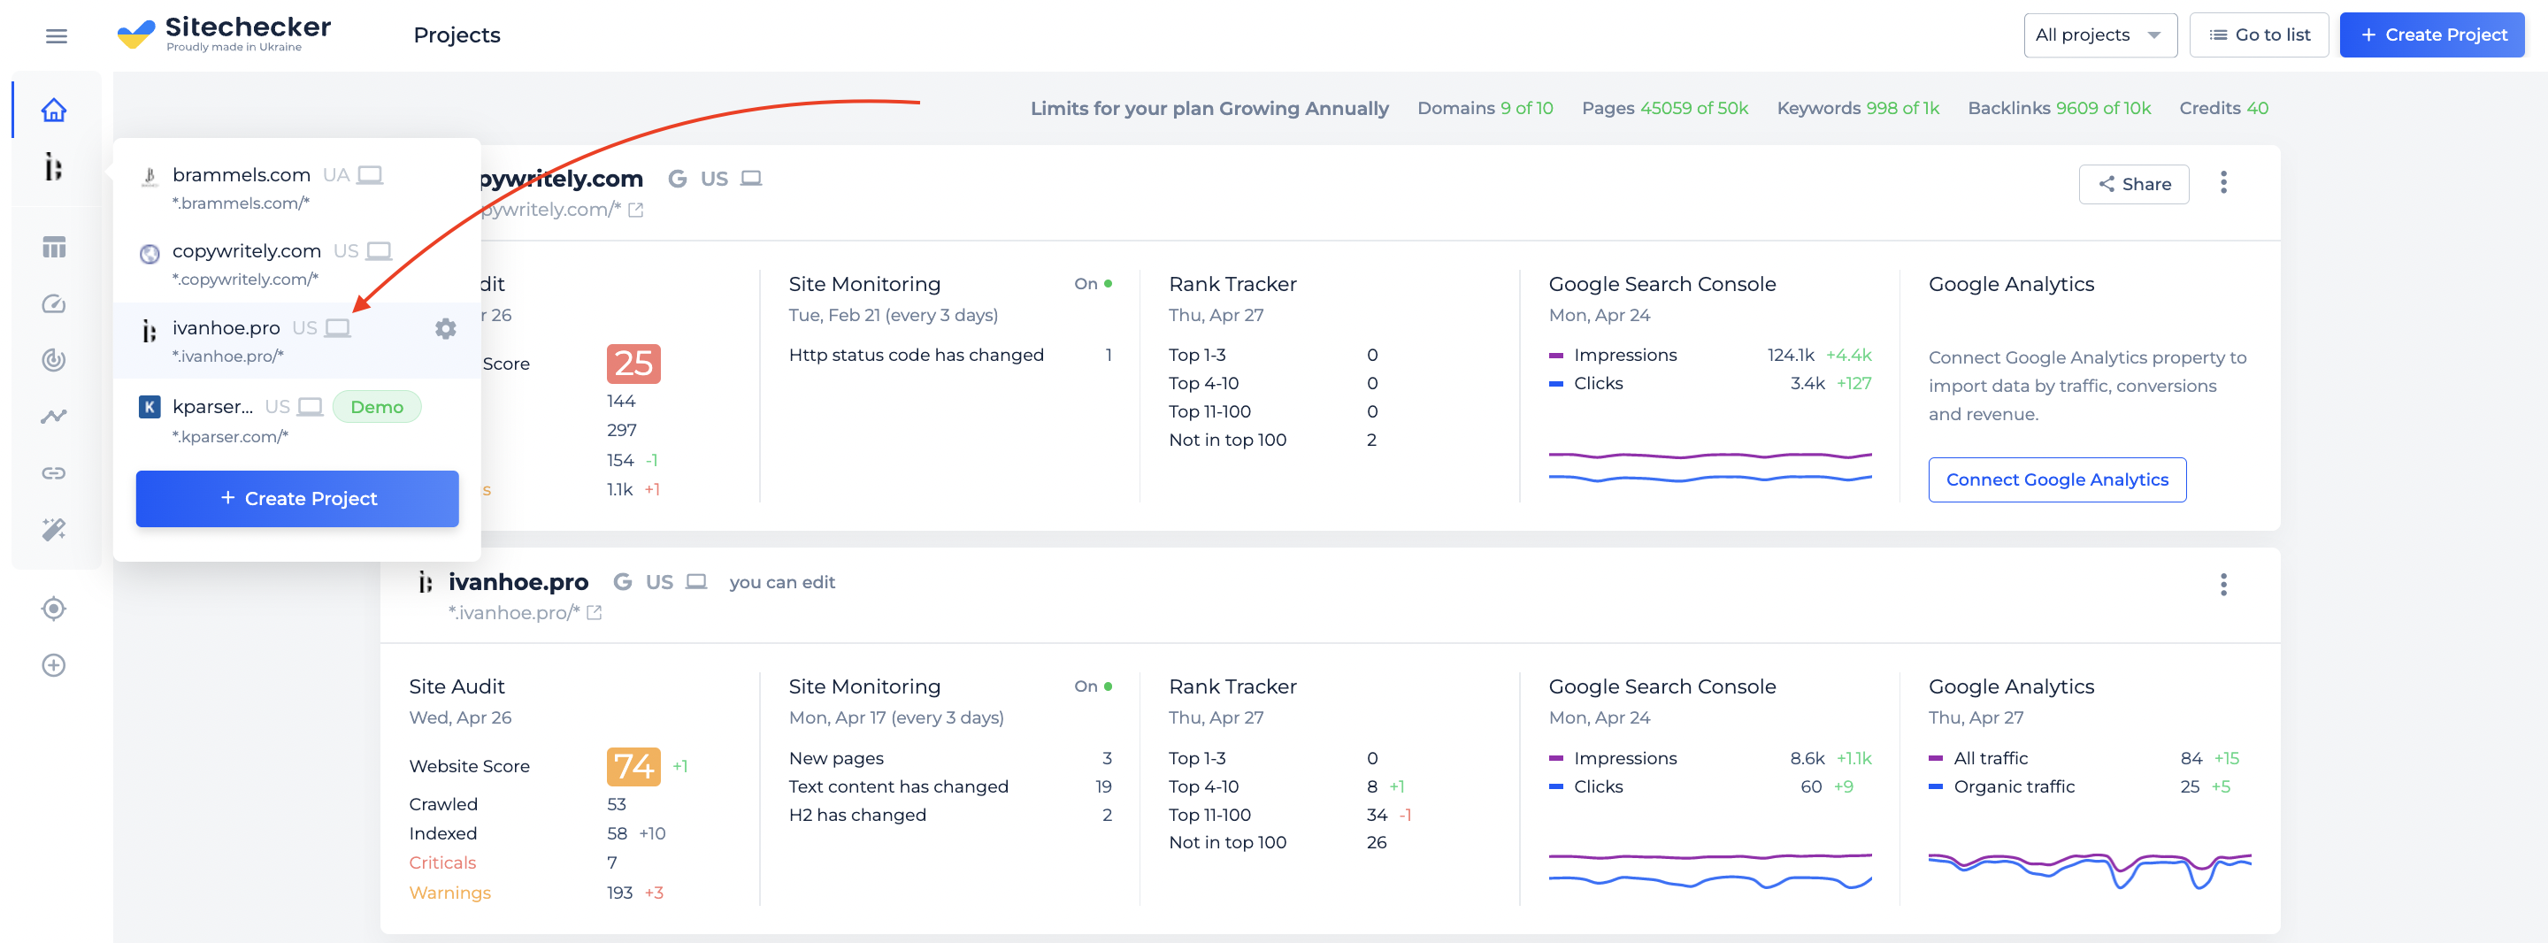2548x943 pixels.
Task: Click 'Http status code has changed' row
Action: pos(949,356)
